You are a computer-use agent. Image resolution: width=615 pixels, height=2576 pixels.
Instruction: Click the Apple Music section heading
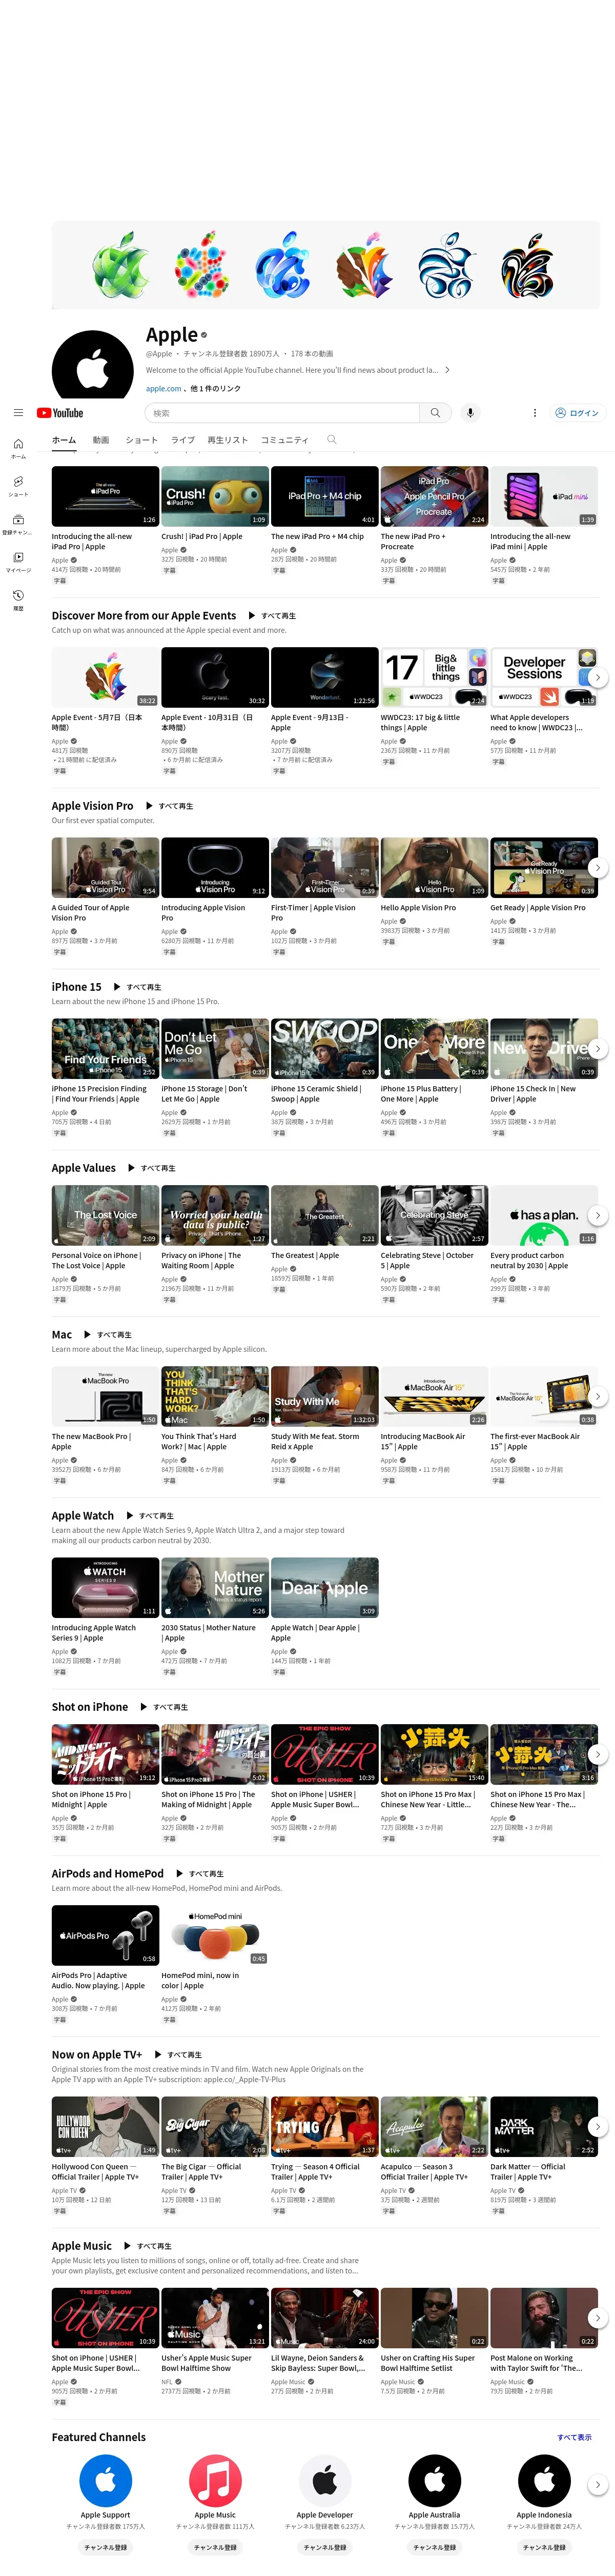click(x=82, y=2246)
